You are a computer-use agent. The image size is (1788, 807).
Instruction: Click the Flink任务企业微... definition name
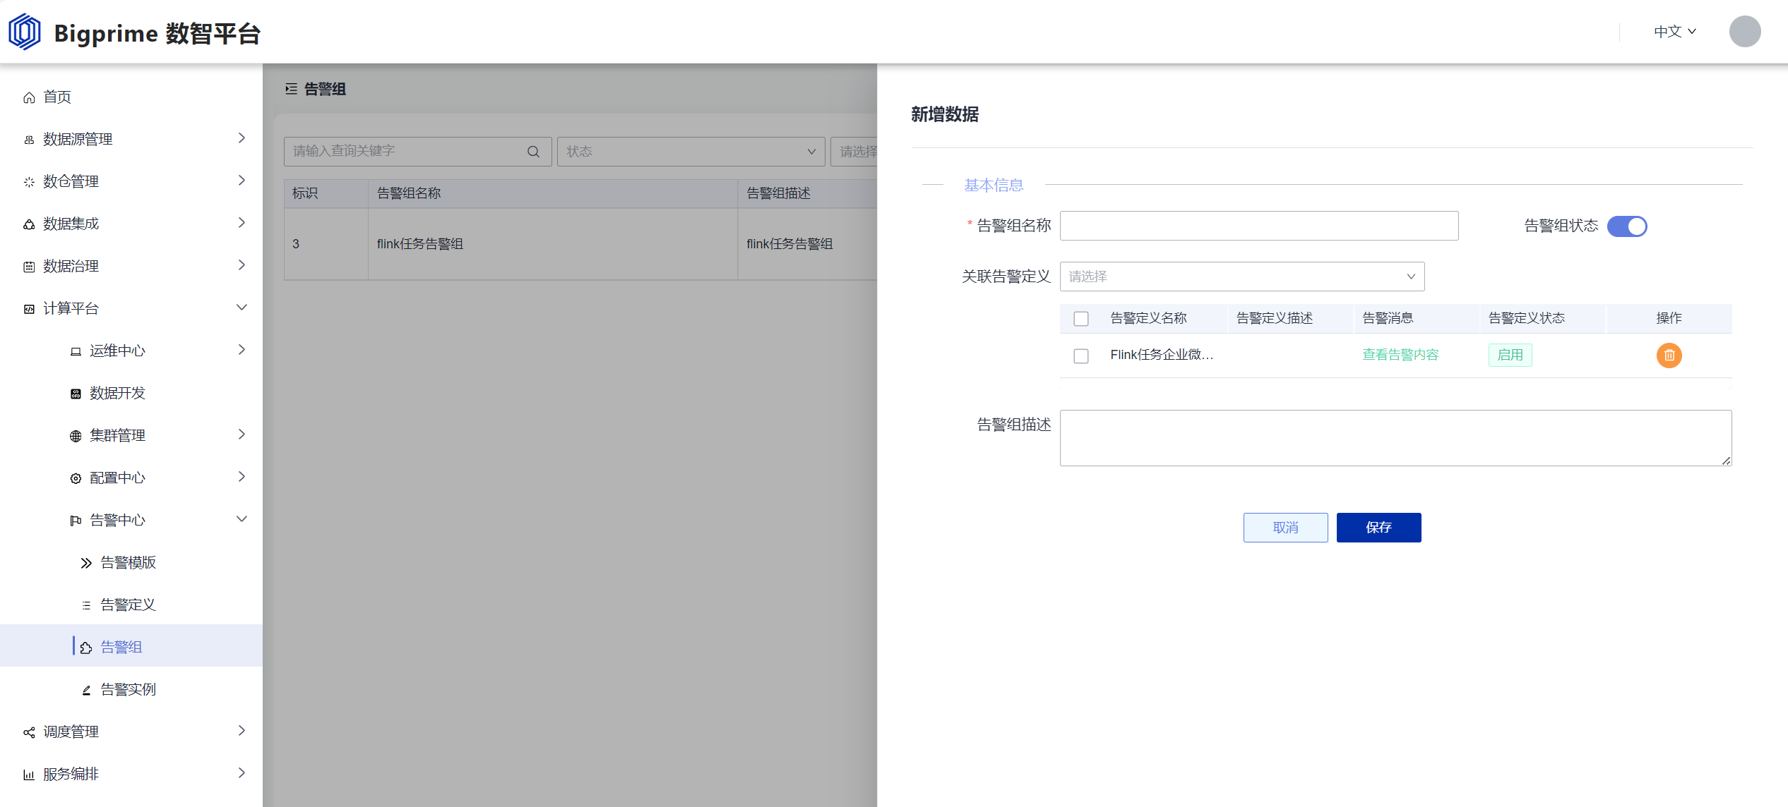click(1162, 355)
